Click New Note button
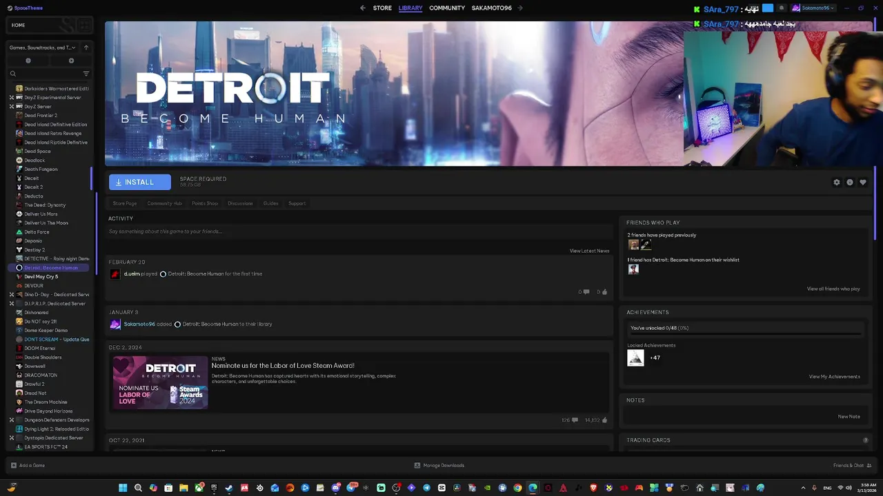The height and width of the screenshot is (496, 883). coord(849,417)
